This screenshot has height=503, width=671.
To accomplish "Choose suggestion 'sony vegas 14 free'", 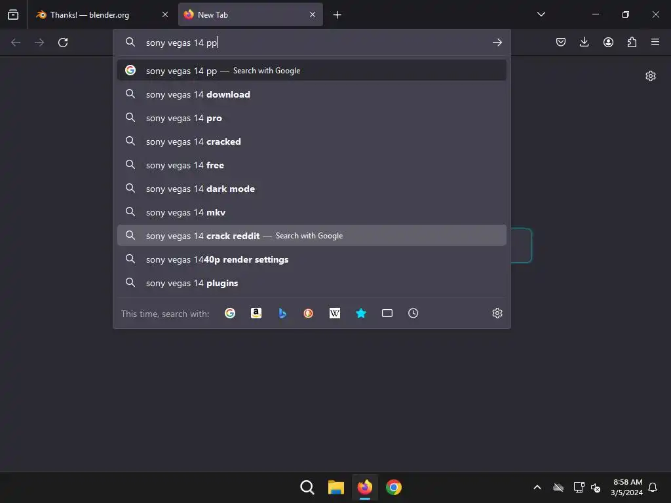I will [311, 165].
